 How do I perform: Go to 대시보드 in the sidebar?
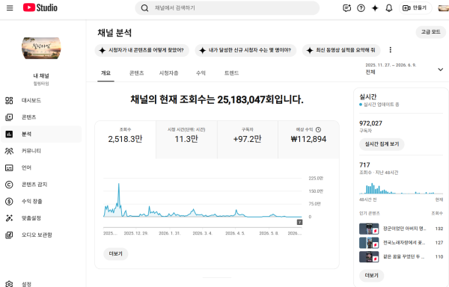pos(41,100)
